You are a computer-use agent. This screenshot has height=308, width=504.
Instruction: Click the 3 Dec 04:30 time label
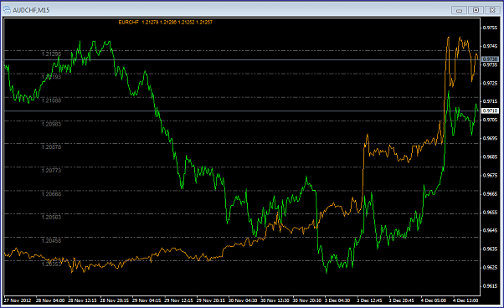[x=337, y=300]
